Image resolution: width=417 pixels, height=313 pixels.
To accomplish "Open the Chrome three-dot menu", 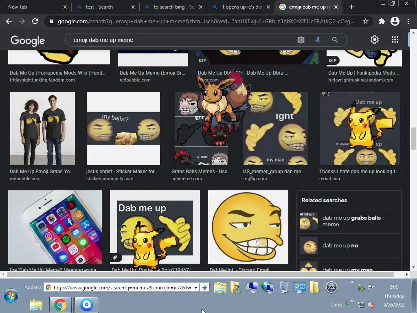I will tap(408, 21).
